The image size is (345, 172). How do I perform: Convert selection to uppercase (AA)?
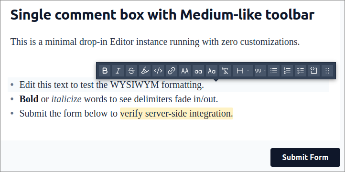point(185,71)
